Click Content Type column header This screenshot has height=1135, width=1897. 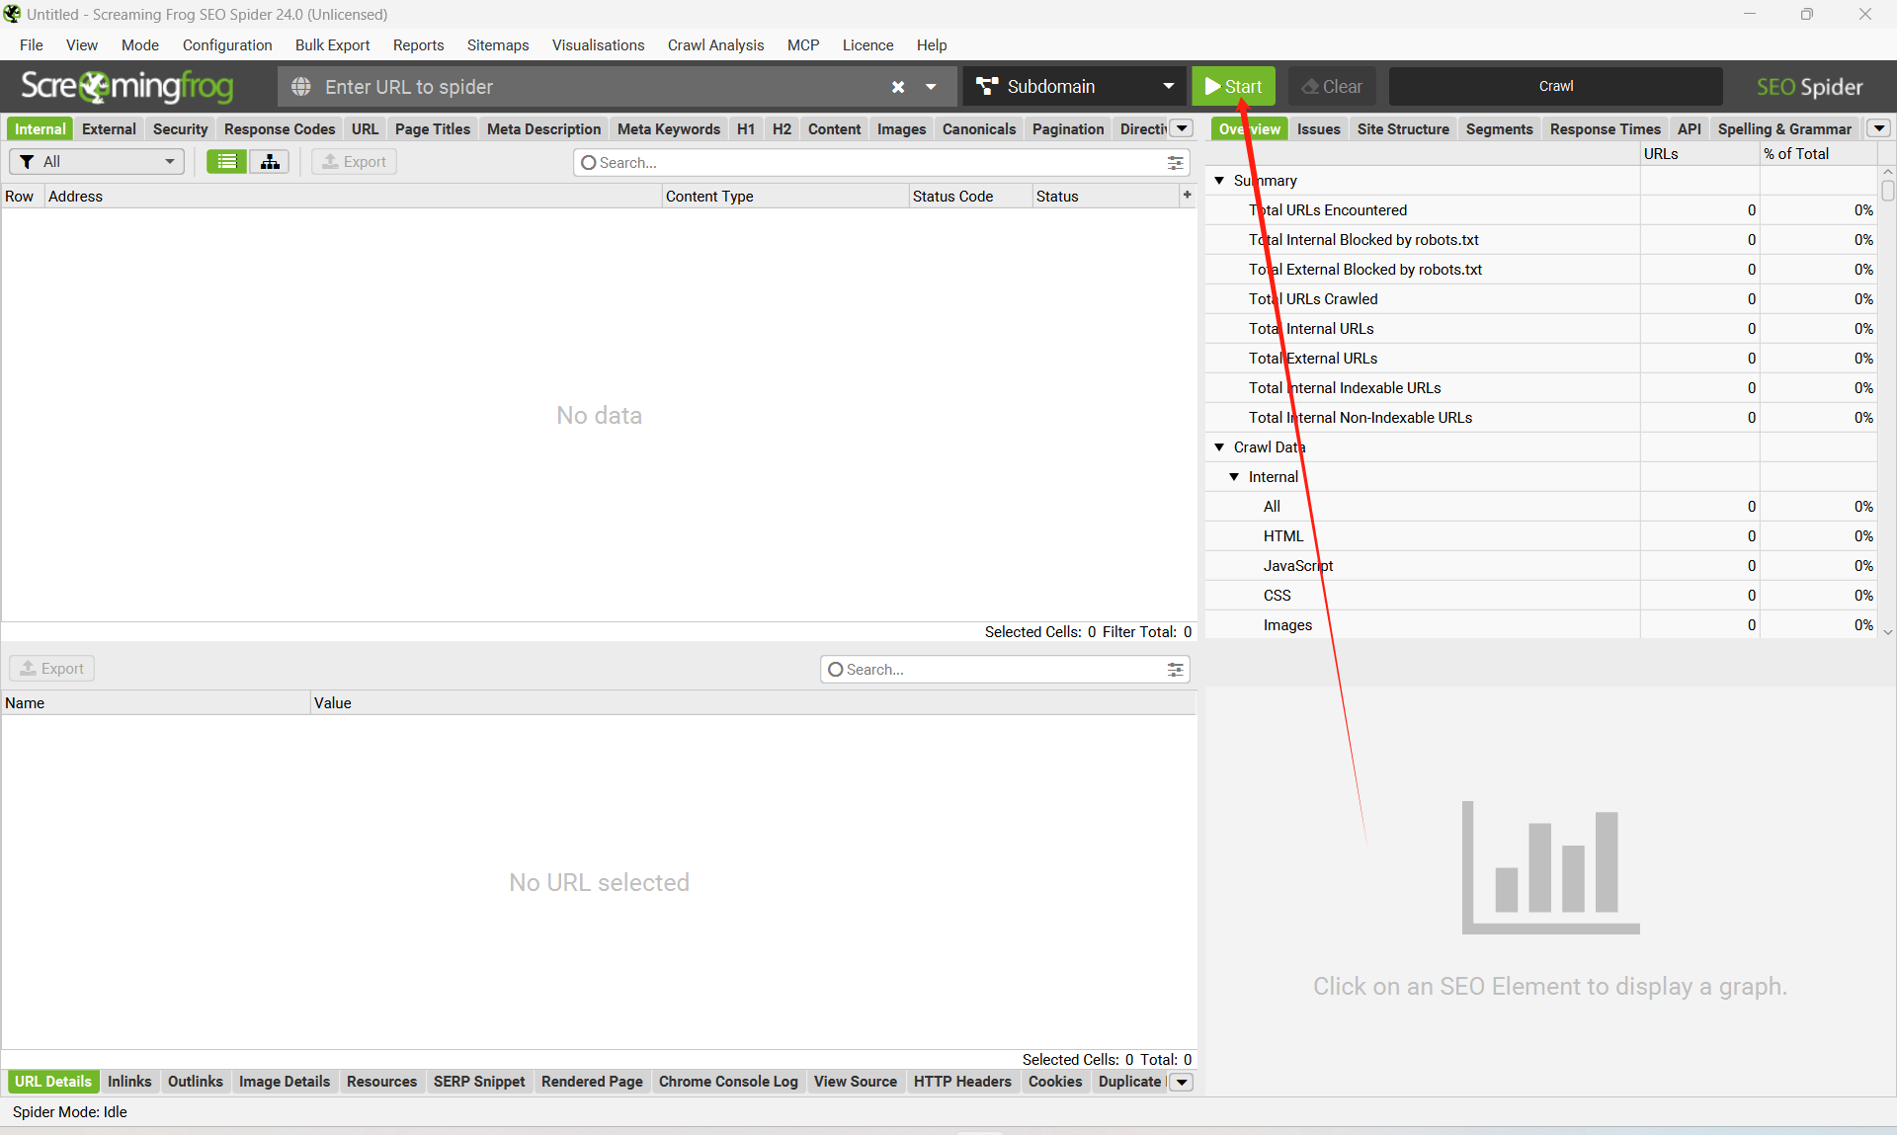784,197
